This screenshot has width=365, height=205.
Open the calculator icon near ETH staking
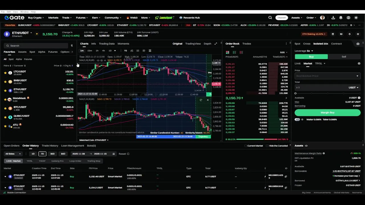333,34
